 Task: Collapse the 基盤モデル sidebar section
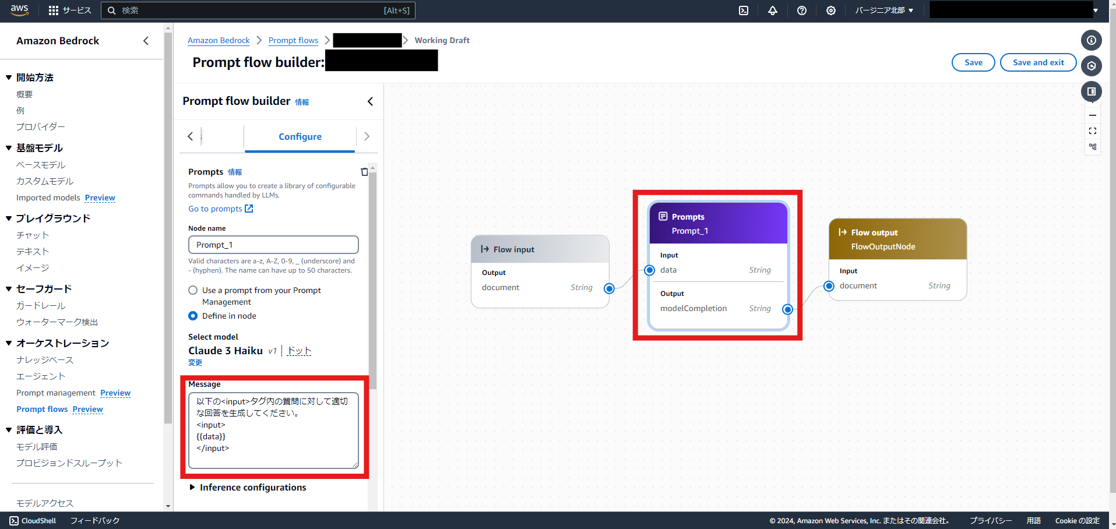tap(9, 148)
